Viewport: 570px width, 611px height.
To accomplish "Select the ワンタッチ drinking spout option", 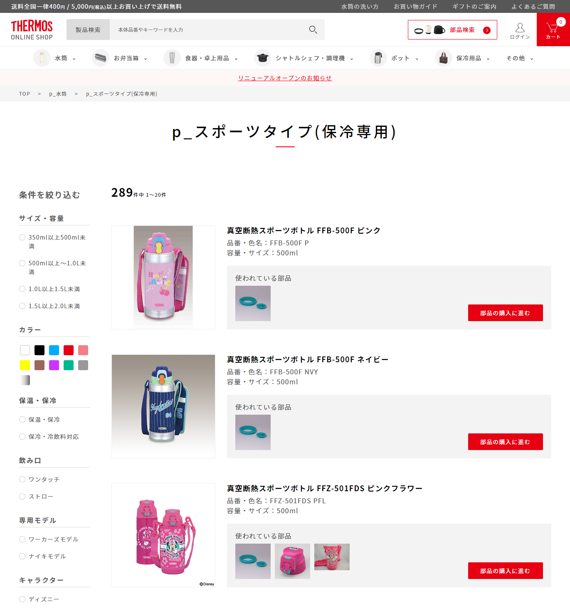I will pos(22,480).
